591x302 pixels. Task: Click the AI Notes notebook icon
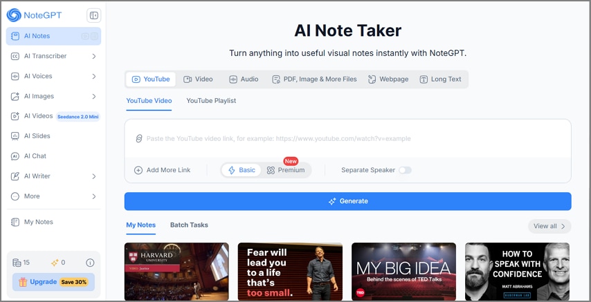[x=15, y=36]
